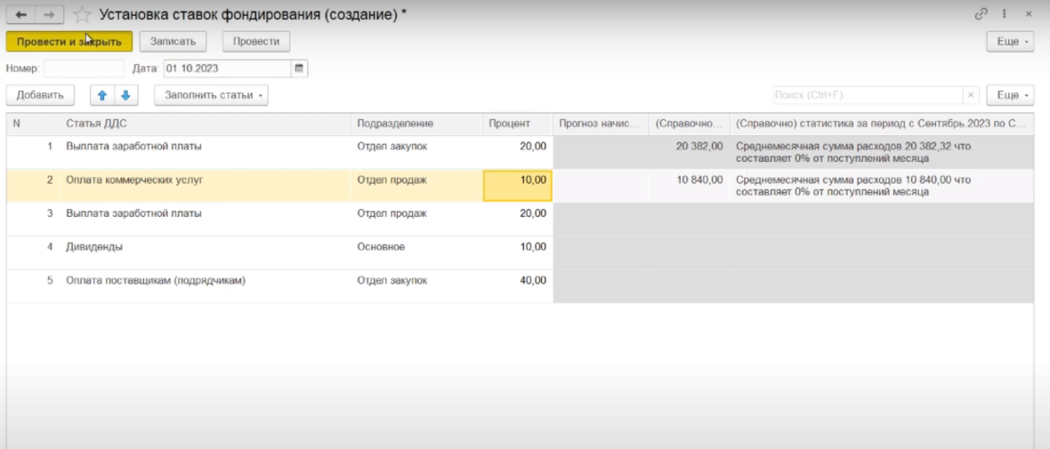Viewport: 1050px width, 449px height.
Task: Click highlighted percent cell 10,00 in row 2
Action: (x=518, y=185)
